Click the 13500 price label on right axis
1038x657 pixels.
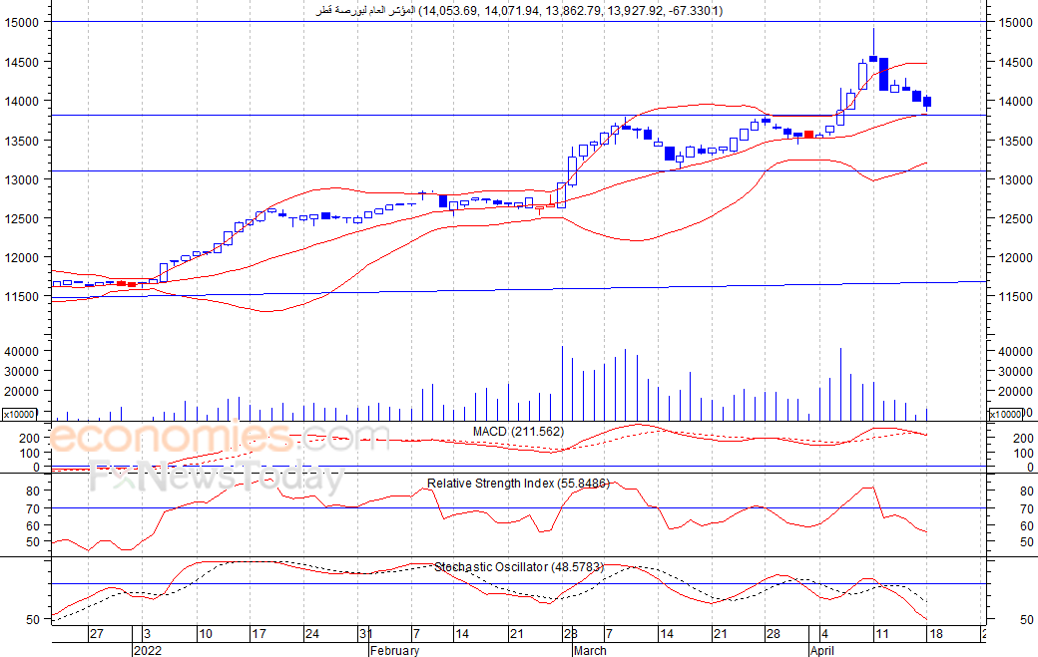click(x=1015, y=142)
